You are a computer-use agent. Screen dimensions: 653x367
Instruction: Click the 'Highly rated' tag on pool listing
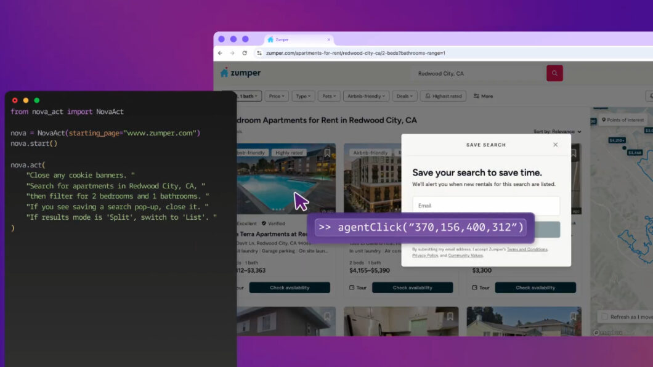289,153
